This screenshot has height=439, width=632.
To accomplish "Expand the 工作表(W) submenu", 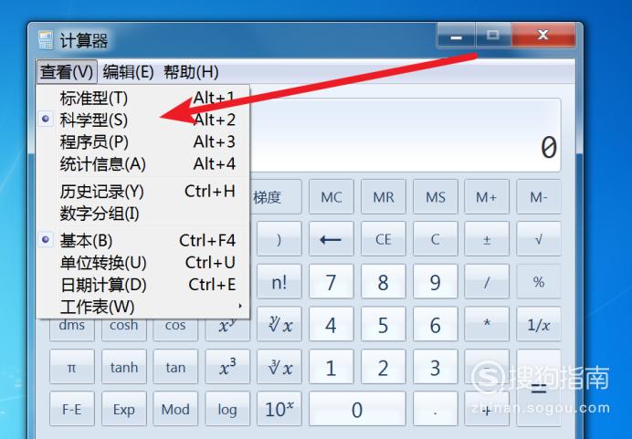I will (x=143, y=307).
